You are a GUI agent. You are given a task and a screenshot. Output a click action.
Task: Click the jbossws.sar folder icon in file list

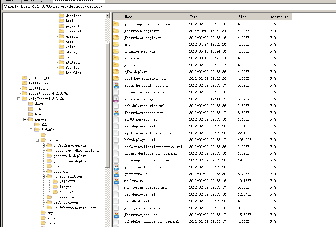pyautogui.click(x=116, y=65)
